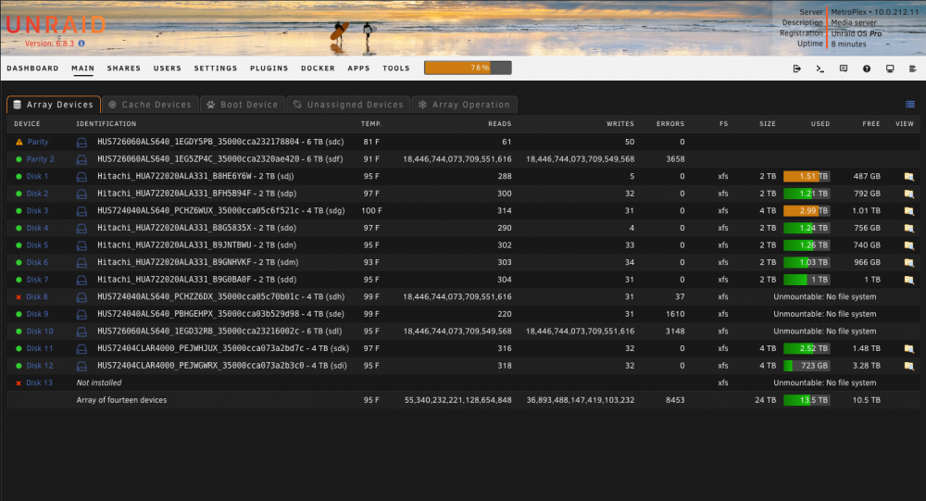This screenshot has height=501, width=926.
Task: Open the feedback icon in the toolbar
Action: pos(844,69)
